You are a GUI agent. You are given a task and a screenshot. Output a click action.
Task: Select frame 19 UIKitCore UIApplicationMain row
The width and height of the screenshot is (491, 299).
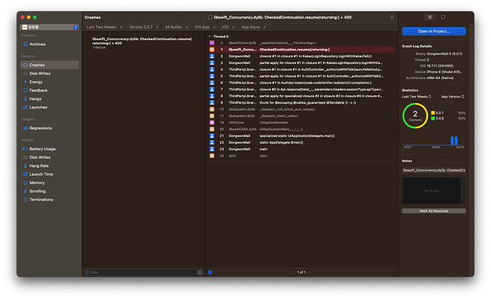301,122
